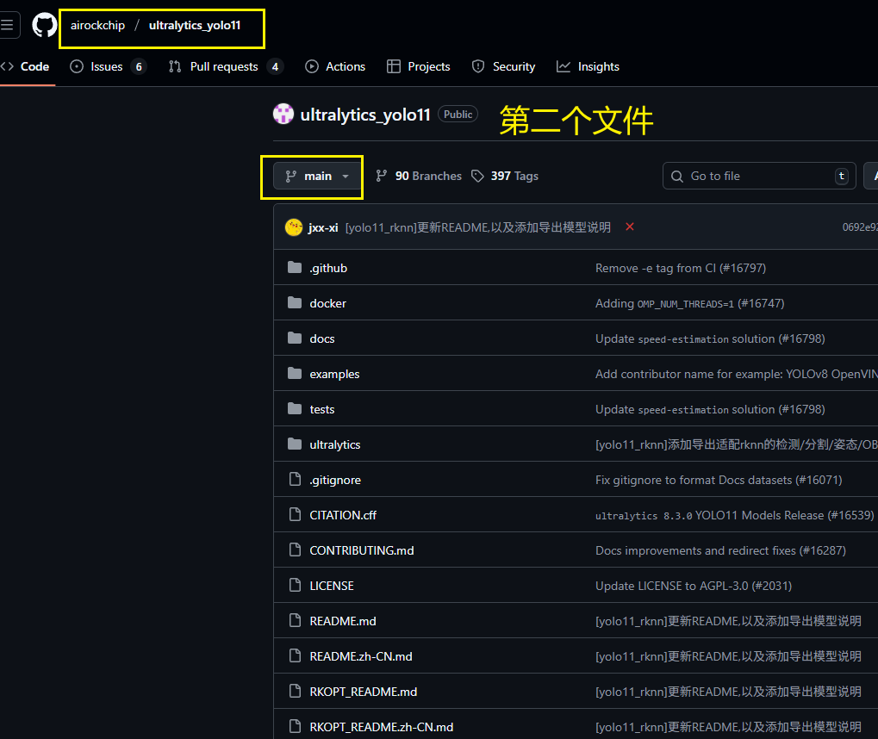Click the Issues count badge 6
Screen dimensions: 878x739
139,66
